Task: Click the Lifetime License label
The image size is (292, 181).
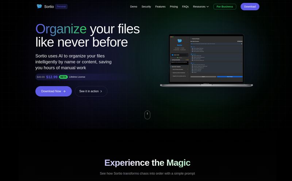Action: (x=77, y=77)
